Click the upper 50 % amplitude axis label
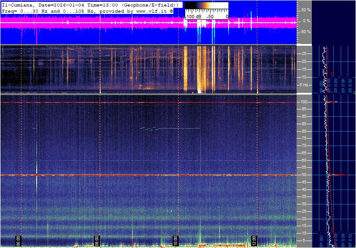This screenshot has width=356, height=248. tap(306, 10)
